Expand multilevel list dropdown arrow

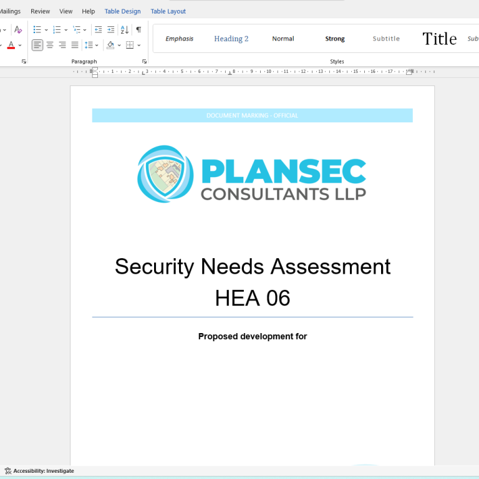pyautogui.click(x=85, y=30)
